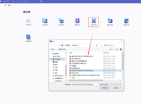Click the file name input field

click(x=84, y=84)
